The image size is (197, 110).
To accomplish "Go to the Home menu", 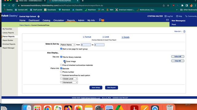I will [22, 20].
